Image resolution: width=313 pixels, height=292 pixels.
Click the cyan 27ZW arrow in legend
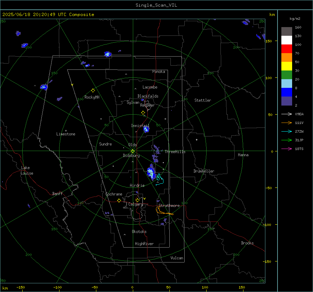[287, 131]
